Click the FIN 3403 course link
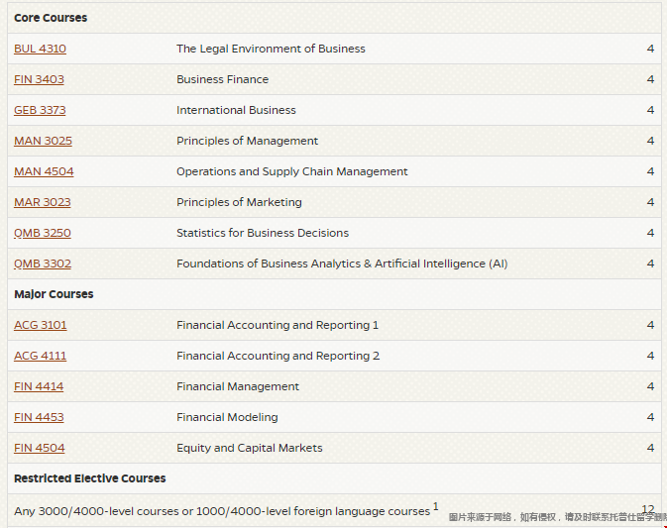Image resolution: width=667 pixels, height=528 pixels. pos(39,79)
